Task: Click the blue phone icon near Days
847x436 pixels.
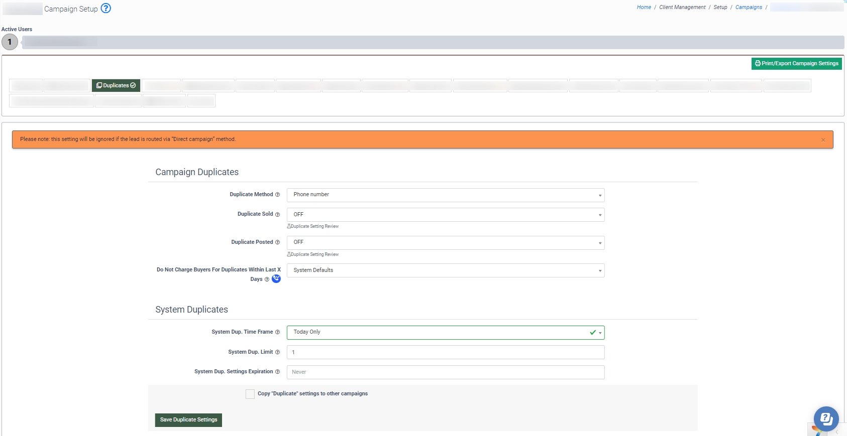Action: [x=276, y=279]
